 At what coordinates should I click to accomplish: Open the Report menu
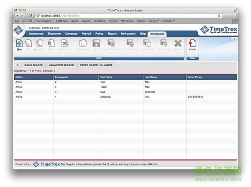[x=112, y=34]
